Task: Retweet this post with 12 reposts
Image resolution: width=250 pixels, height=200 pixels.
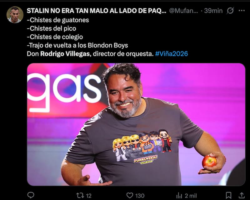Action: 80,195
